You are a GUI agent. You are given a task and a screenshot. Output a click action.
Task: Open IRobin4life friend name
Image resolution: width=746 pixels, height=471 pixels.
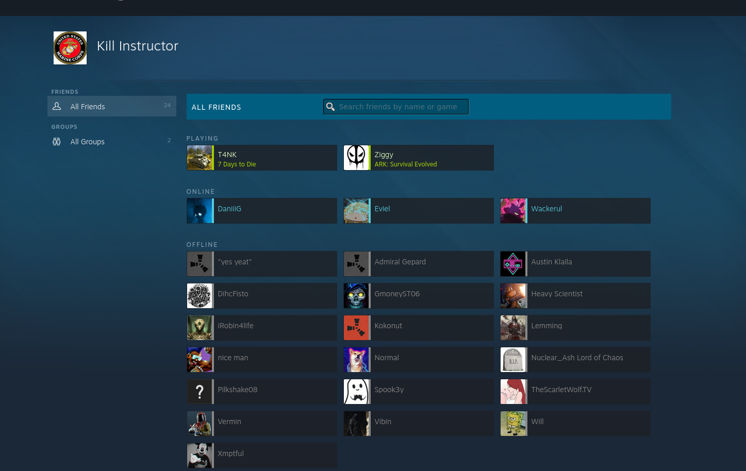[236, 326]
